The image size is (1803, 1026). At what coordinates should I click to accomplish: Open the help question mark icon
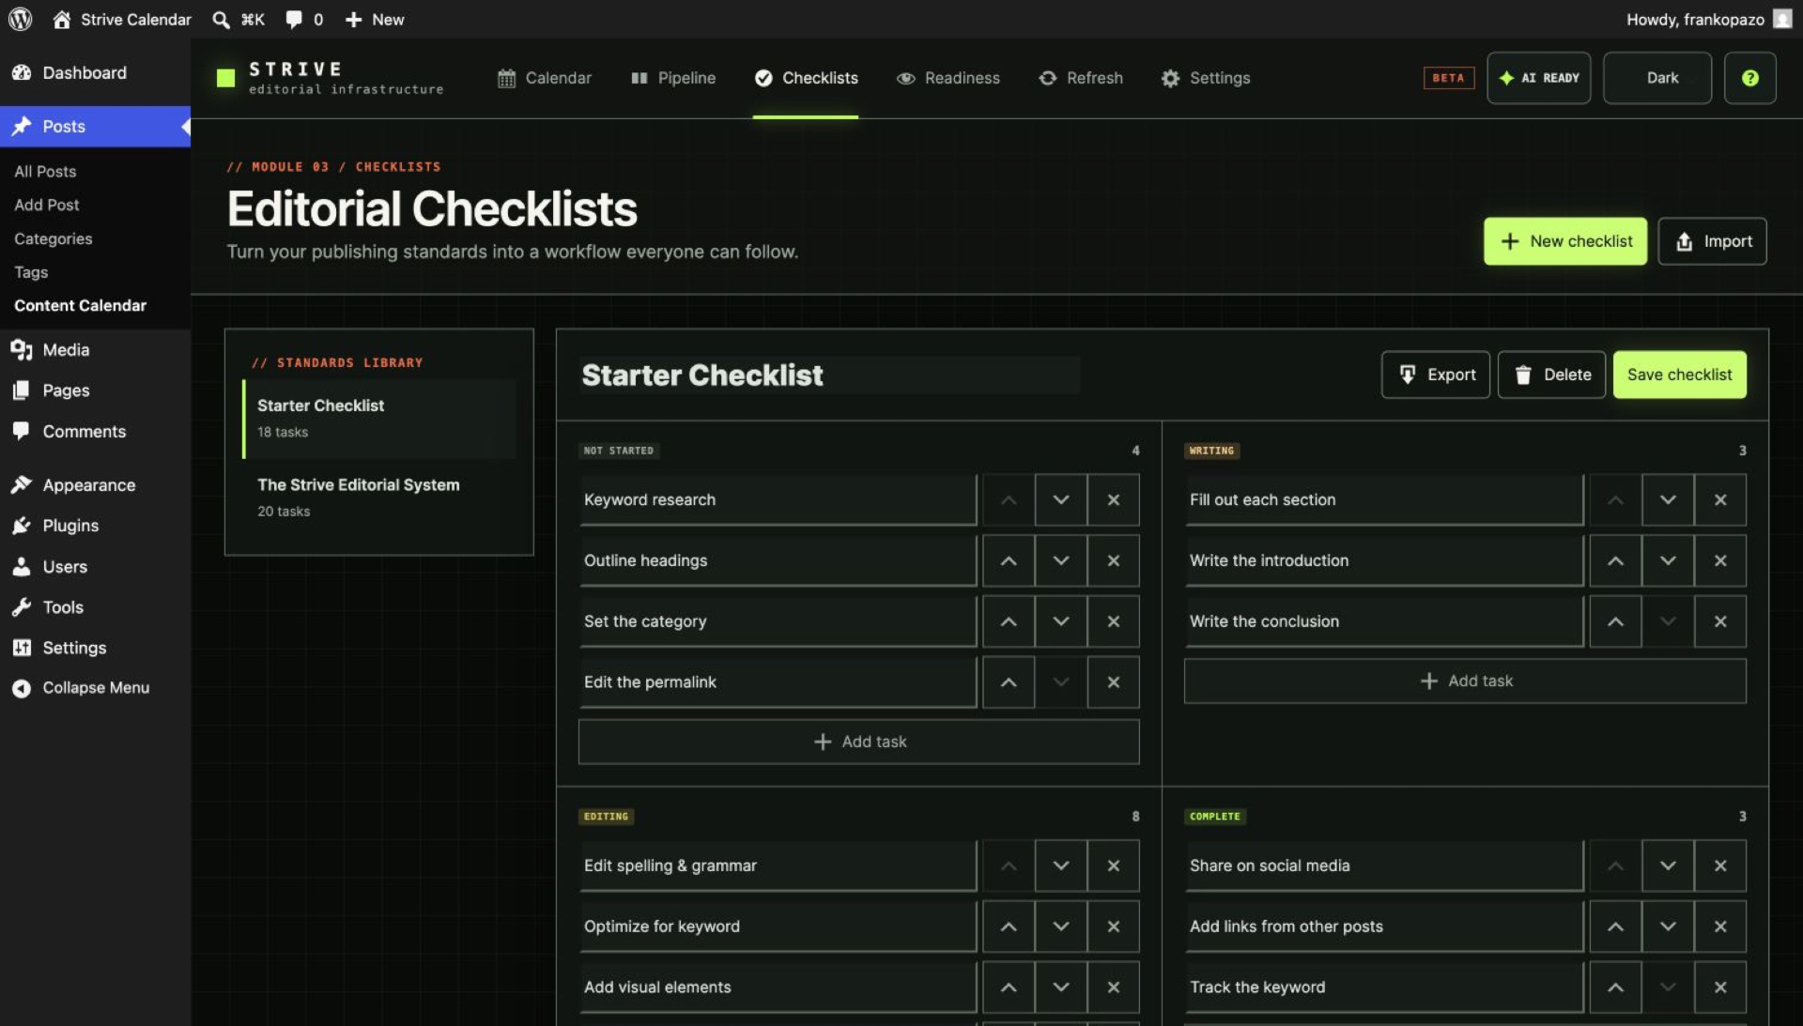point(1749,78)
